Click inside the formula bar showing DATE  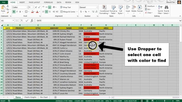point(107,21)
